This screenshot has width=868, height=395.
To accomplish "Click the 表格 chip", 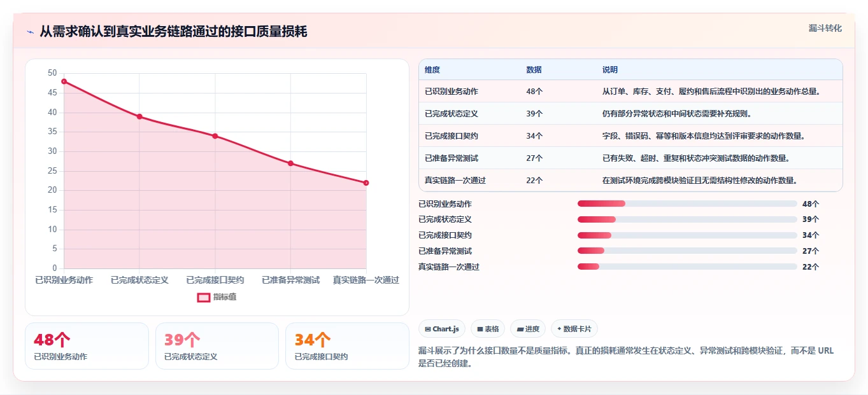I will 488,329.
